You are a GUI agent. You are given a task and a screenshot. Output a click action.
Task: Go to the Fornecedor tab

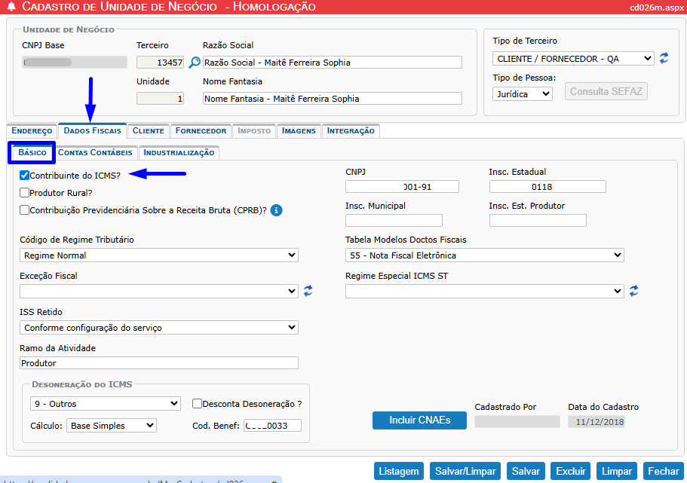(201, 131)
